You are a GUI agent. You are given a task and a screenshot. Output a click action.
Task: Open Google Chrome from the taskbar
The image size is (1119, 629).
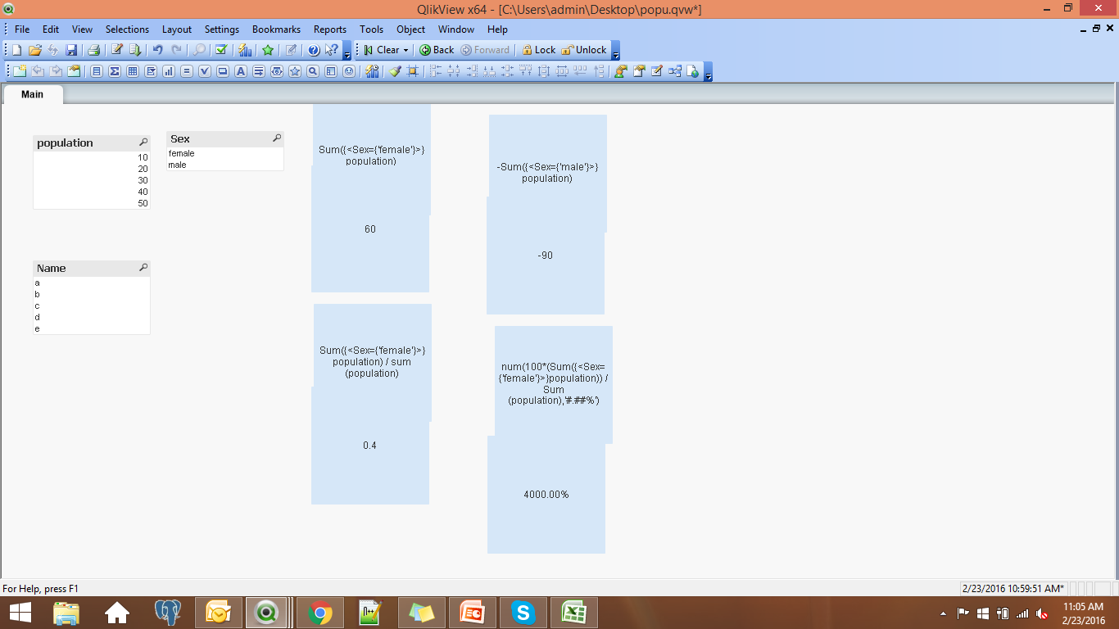(x=319, y=613)
